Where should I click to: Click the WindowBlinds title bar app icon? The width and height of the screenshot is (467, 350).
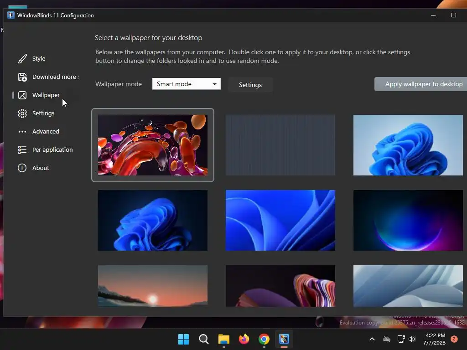coord(11,15)
